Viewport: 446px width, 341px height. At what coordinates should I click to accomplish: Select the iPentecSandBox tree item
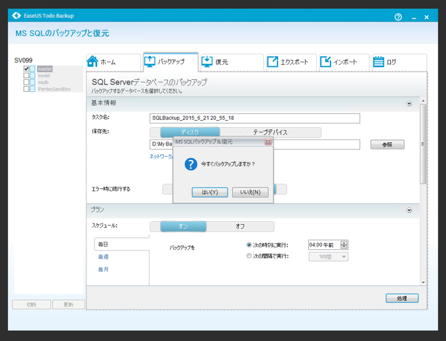pos(54,89)
